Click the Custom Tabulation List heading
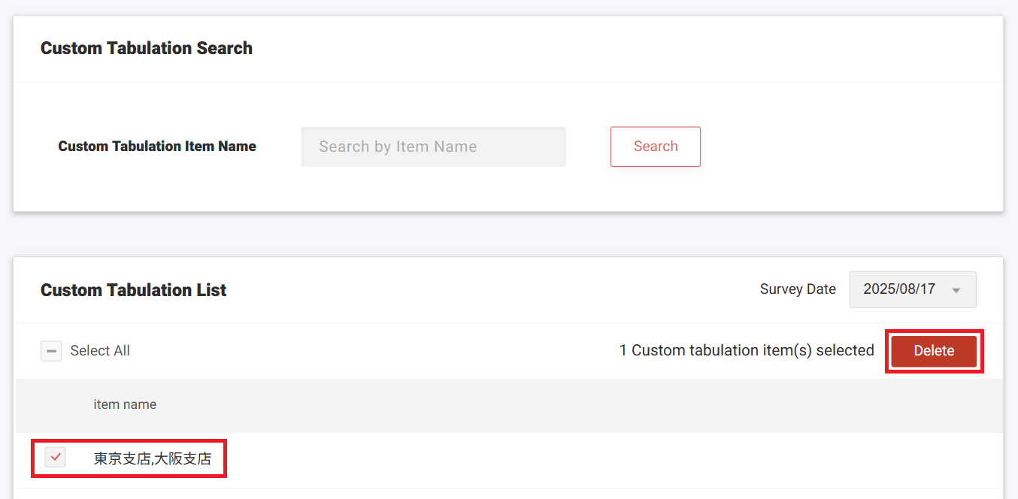Image resolution: width=1018 pixels, height=499 pixels. tap(133, 290)
